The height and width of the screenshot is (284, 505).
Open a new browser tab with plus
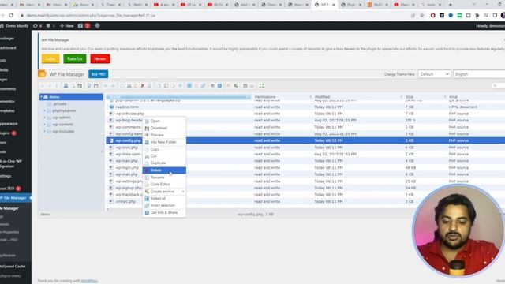(x=451, y=5)
